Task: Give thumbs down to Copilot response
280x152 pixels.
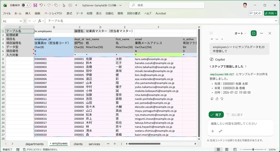Action: (x=222, y=99)
